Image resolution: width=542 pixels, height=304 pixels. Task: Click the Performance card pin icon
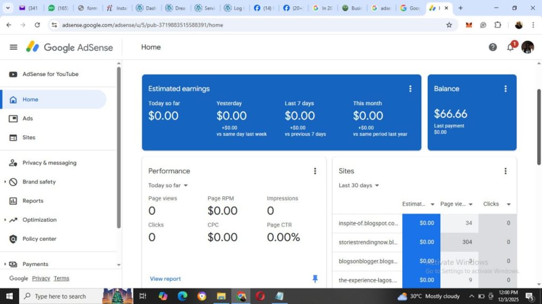(315, 279)
